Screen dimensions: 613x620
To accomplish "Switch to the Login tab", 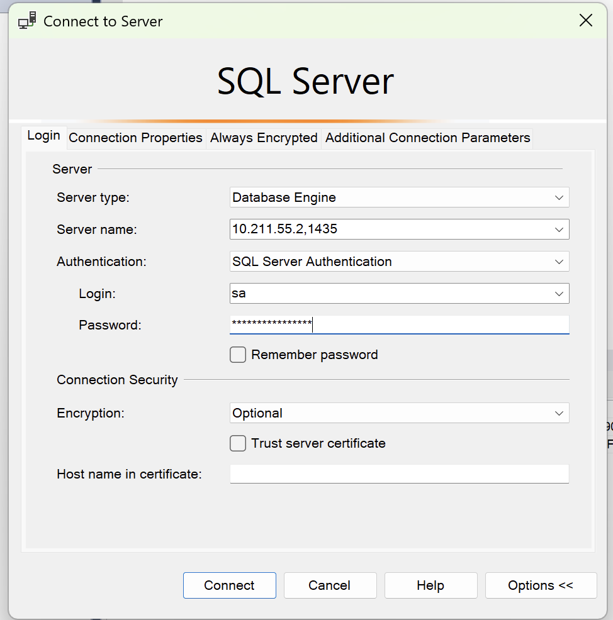I will tap(43, 136).
